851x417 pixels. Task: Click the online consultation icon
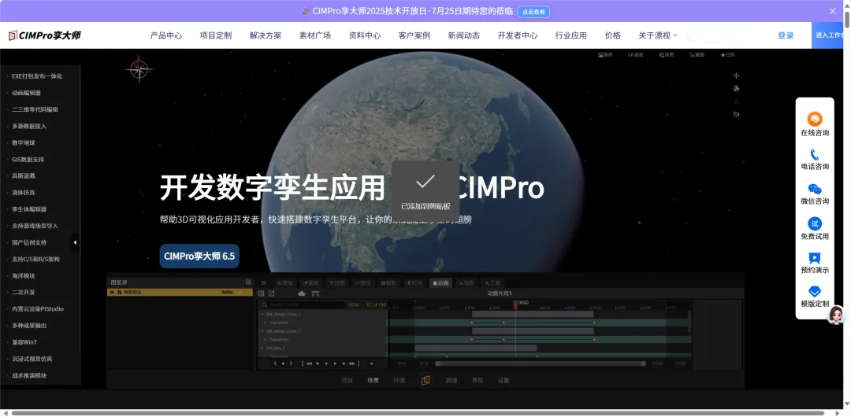point(815,119)
